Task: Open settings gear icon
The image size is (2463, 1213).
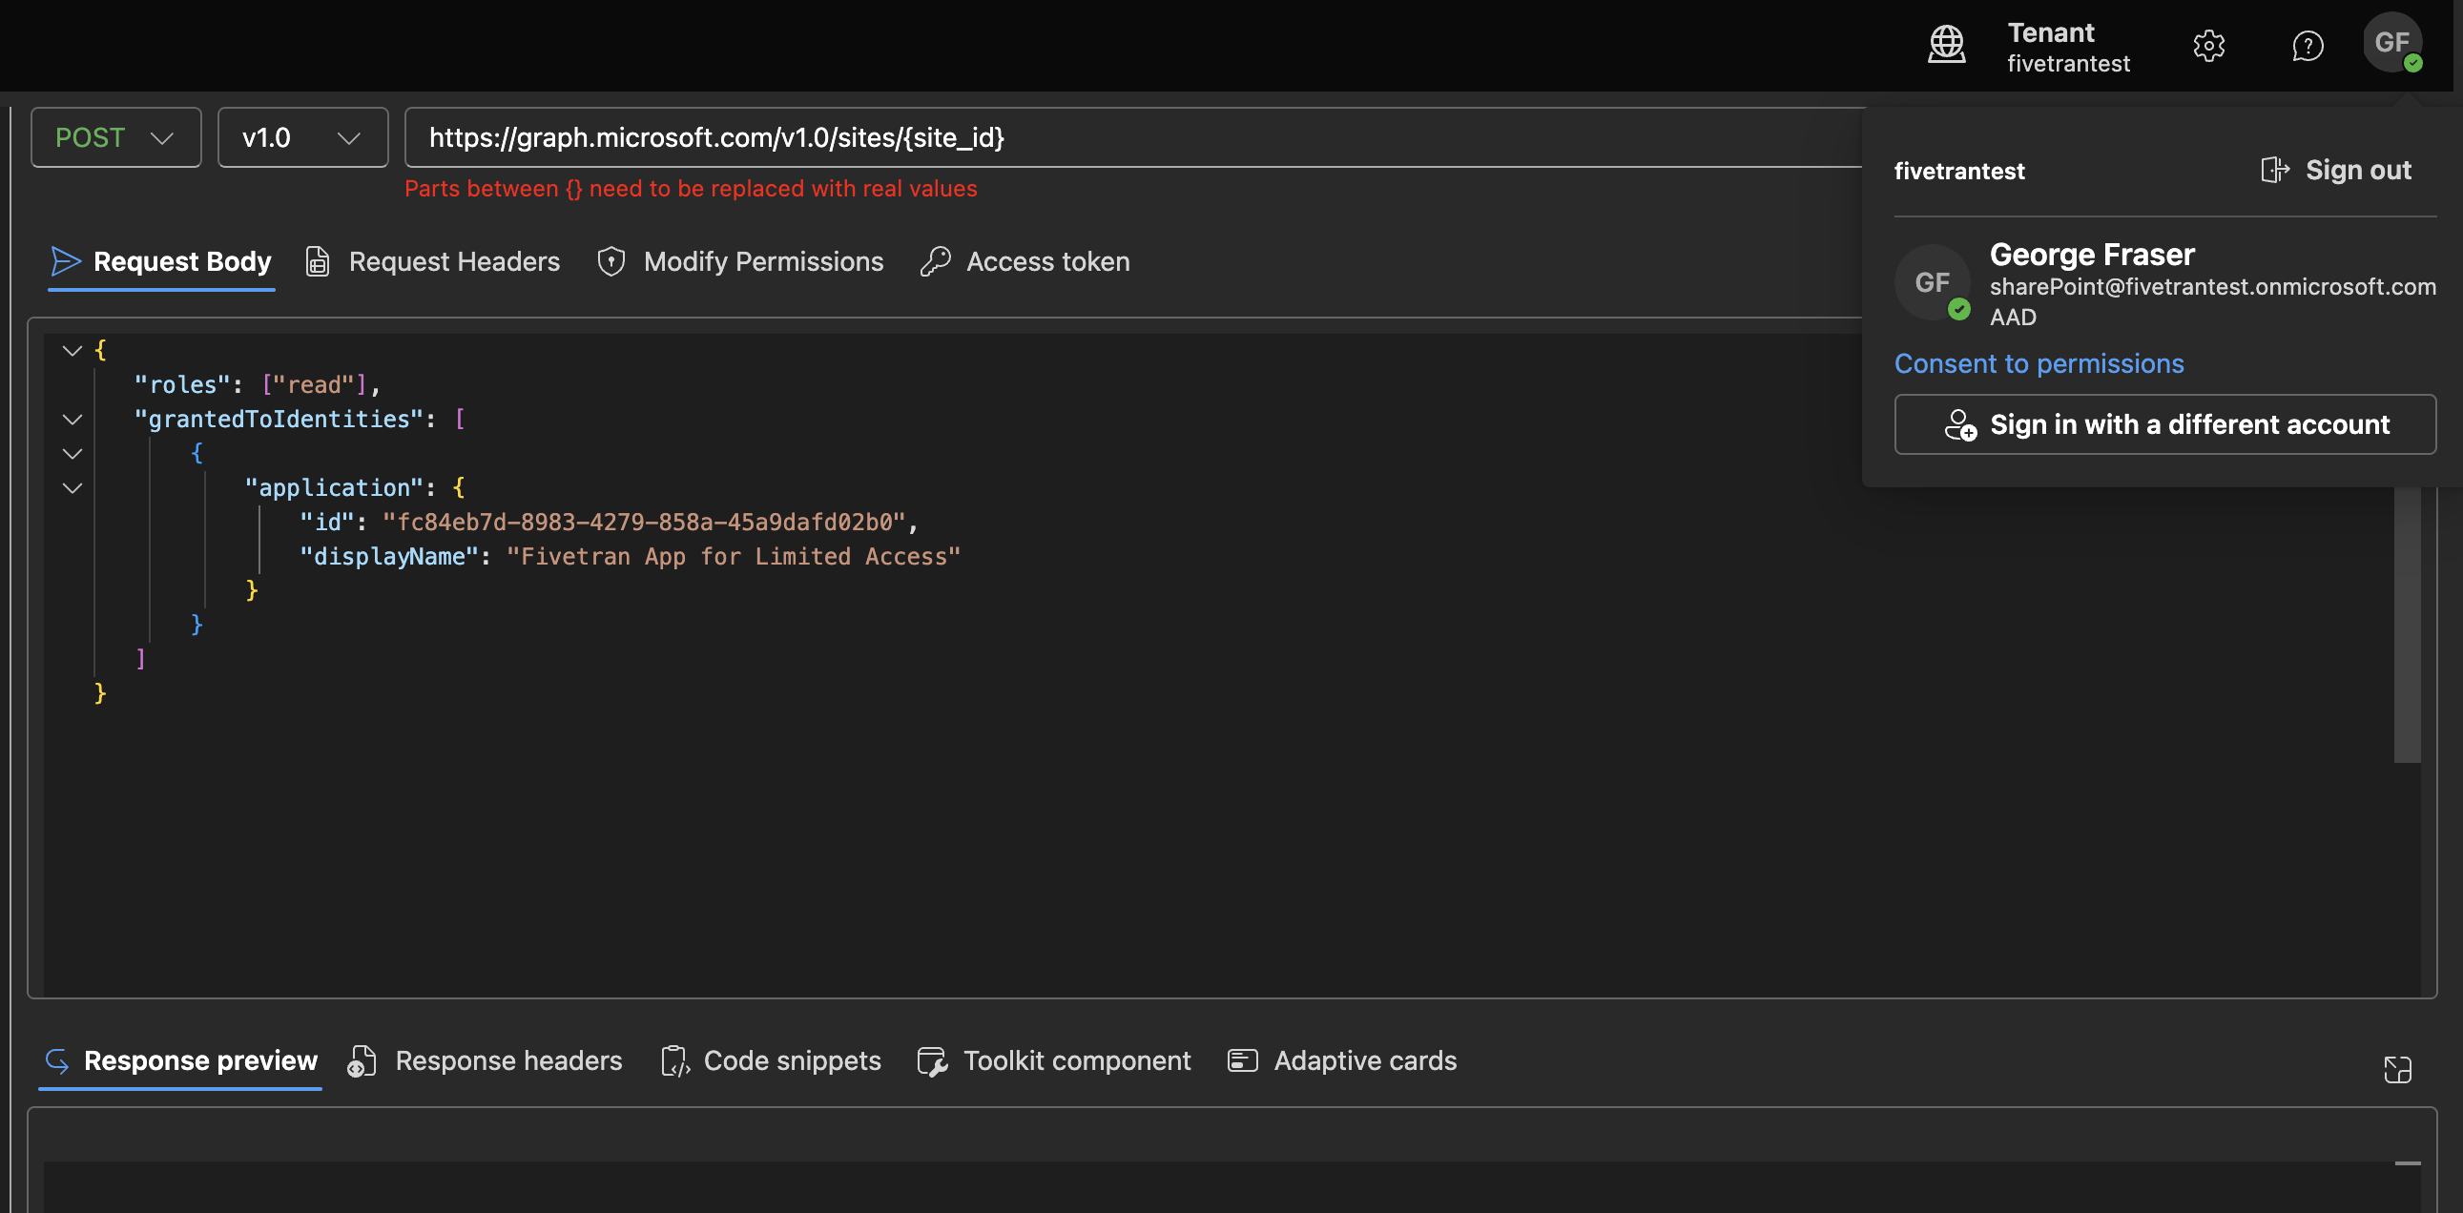Action: (x=2208, y=45)
